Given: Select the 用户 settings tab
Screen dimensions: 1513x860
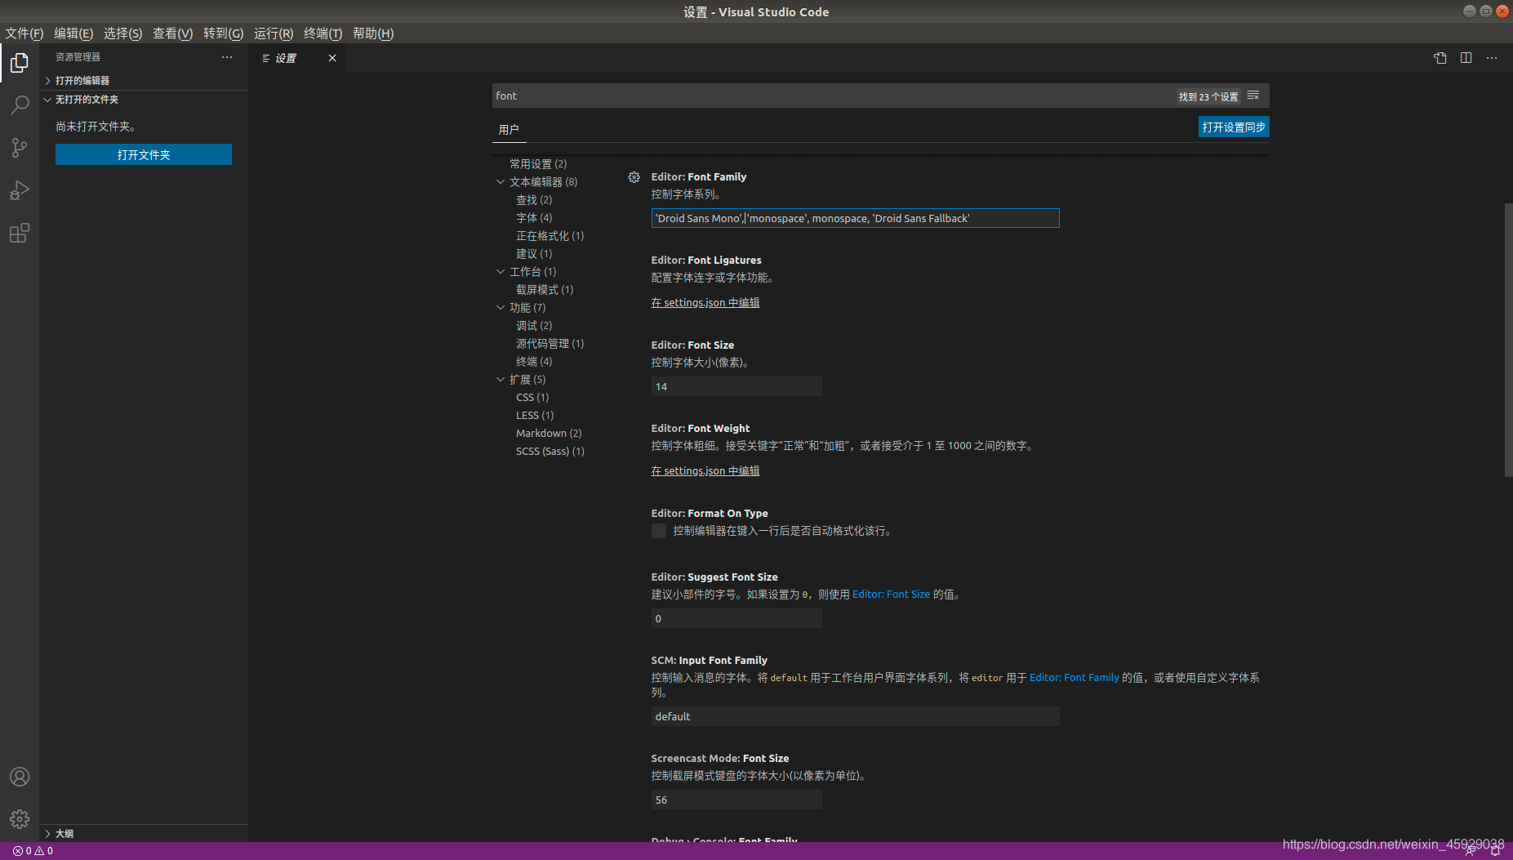Looking at the screenshot, I should pyautogui.click(x=509, y=130).
